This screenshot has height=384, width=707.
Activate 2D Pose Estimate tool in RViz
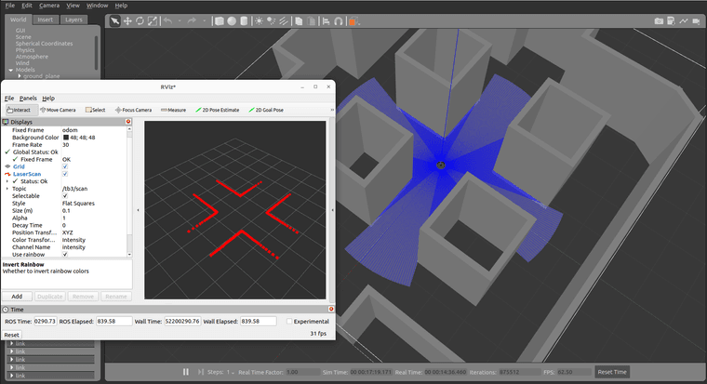(218, 110)
